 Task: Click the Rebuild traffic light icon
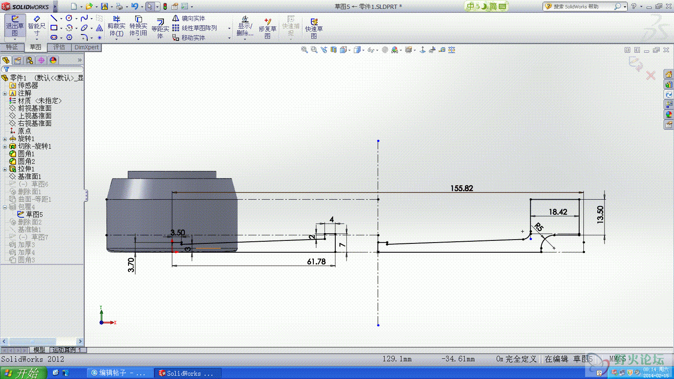tap(165, 6)
